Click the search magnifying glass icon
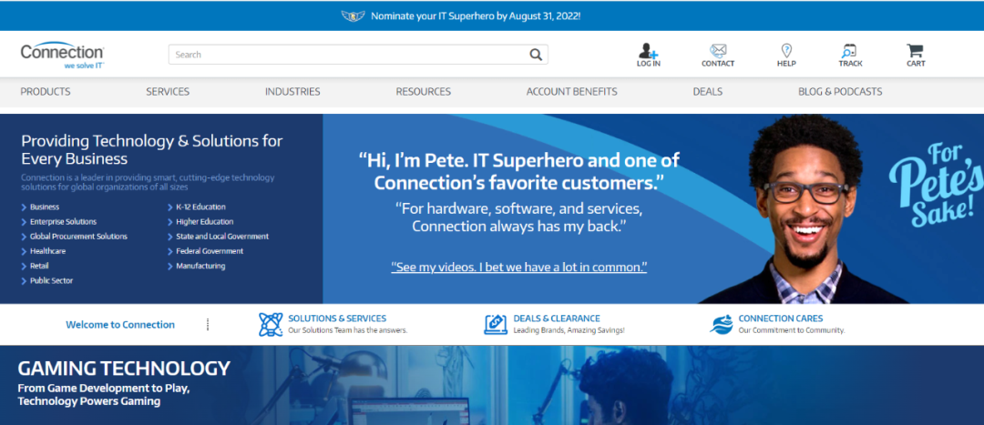Viewport: 984px width, 425px height. 536,55
